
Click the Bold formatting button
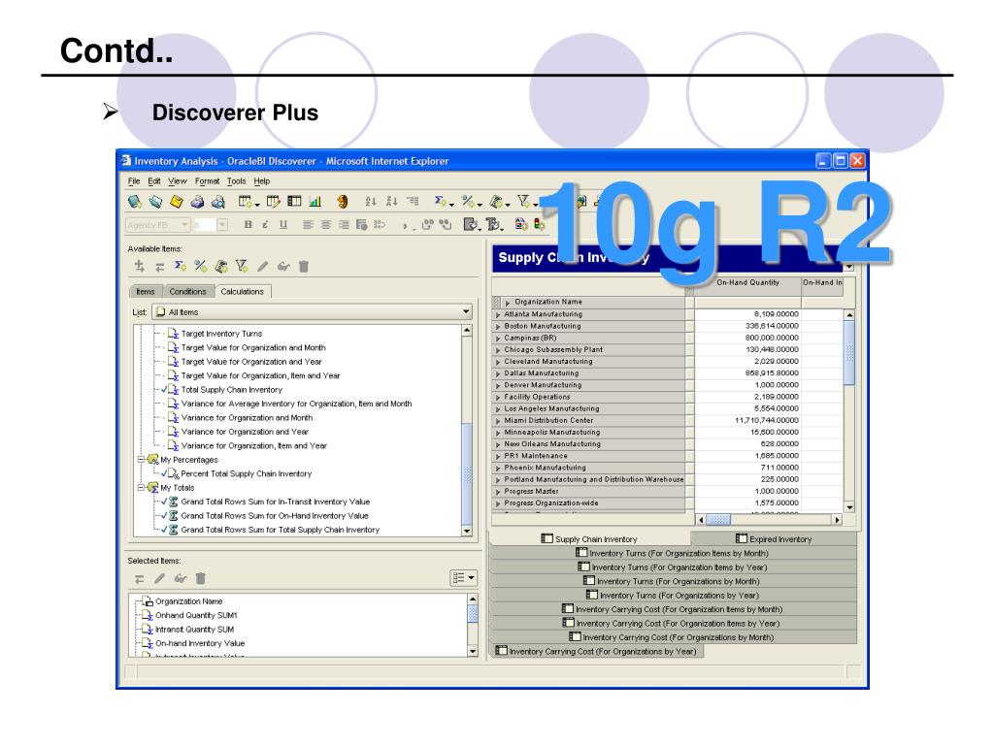point(248,224)
